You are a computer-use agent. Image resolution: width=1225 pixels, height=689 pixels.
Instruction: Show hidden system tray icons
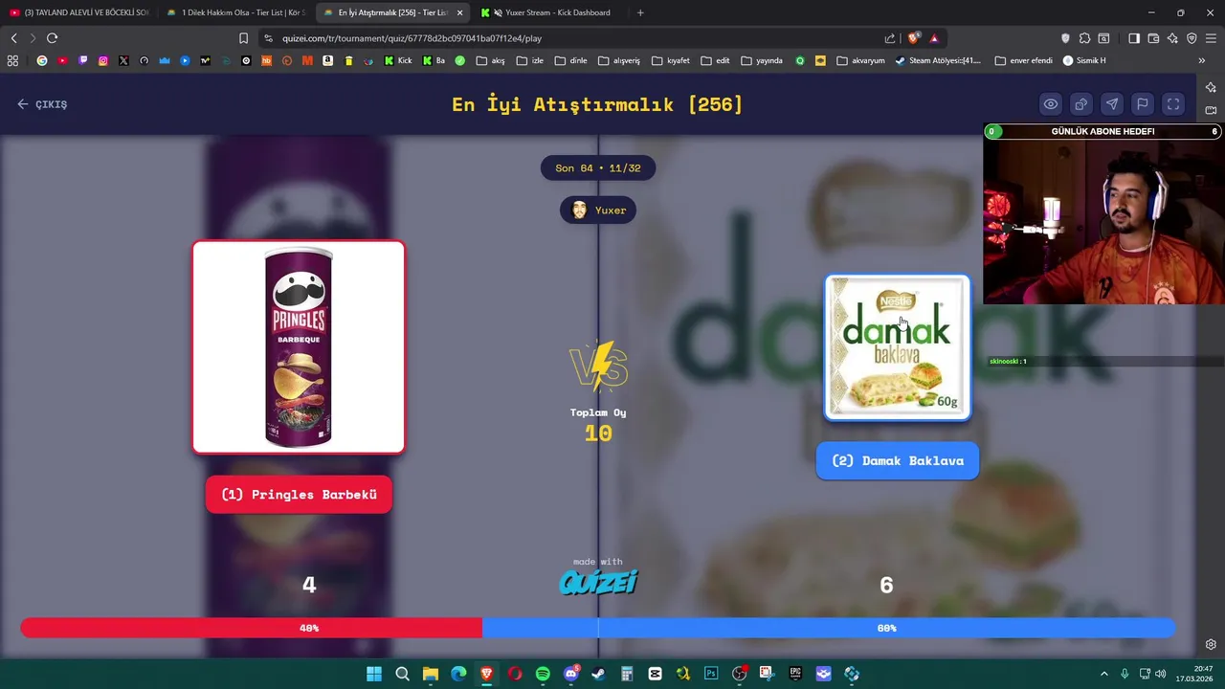pyautogui.click(x=1103, y=674)
